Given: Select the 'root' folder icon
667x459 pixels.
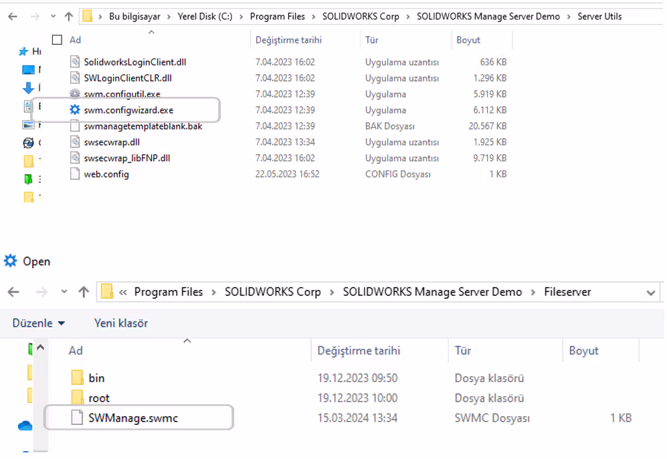Looking at the screenshot, I should pyautogui.click(x=77, y=398).
